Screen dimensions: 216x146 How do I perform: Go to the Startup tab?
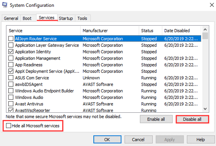[66, 18]
